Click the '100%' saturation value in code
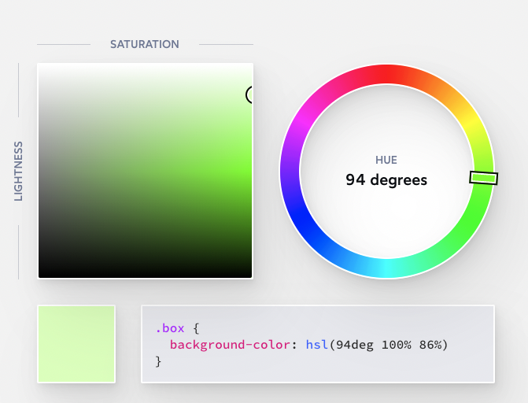 [397, 345]
